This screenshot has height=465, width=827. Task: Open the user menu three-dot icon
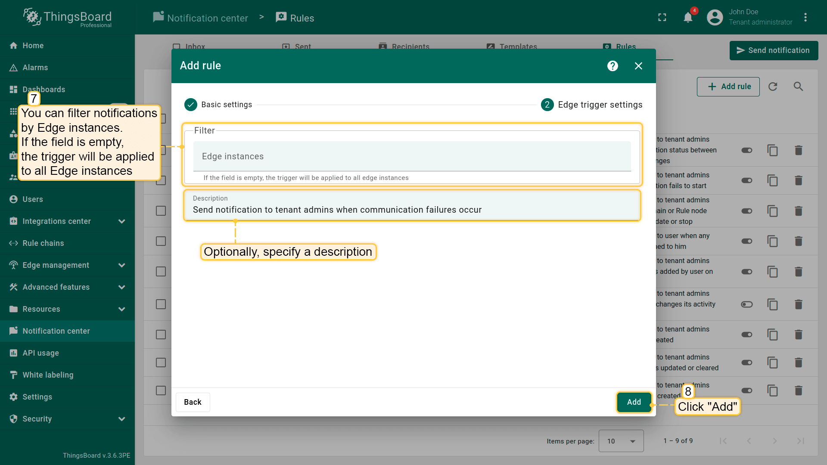coord(805,18)
